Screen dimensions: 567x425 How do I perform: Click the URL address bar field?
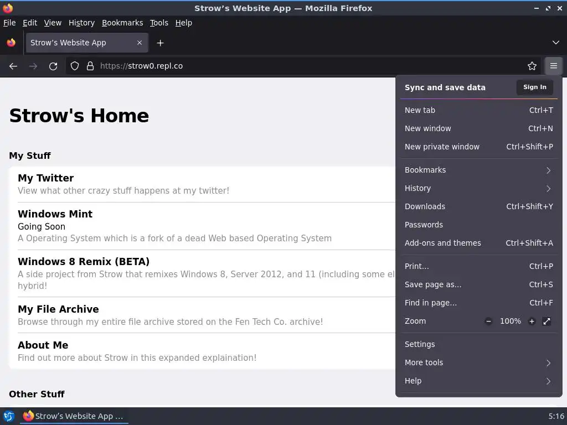[x=303, y=66]
